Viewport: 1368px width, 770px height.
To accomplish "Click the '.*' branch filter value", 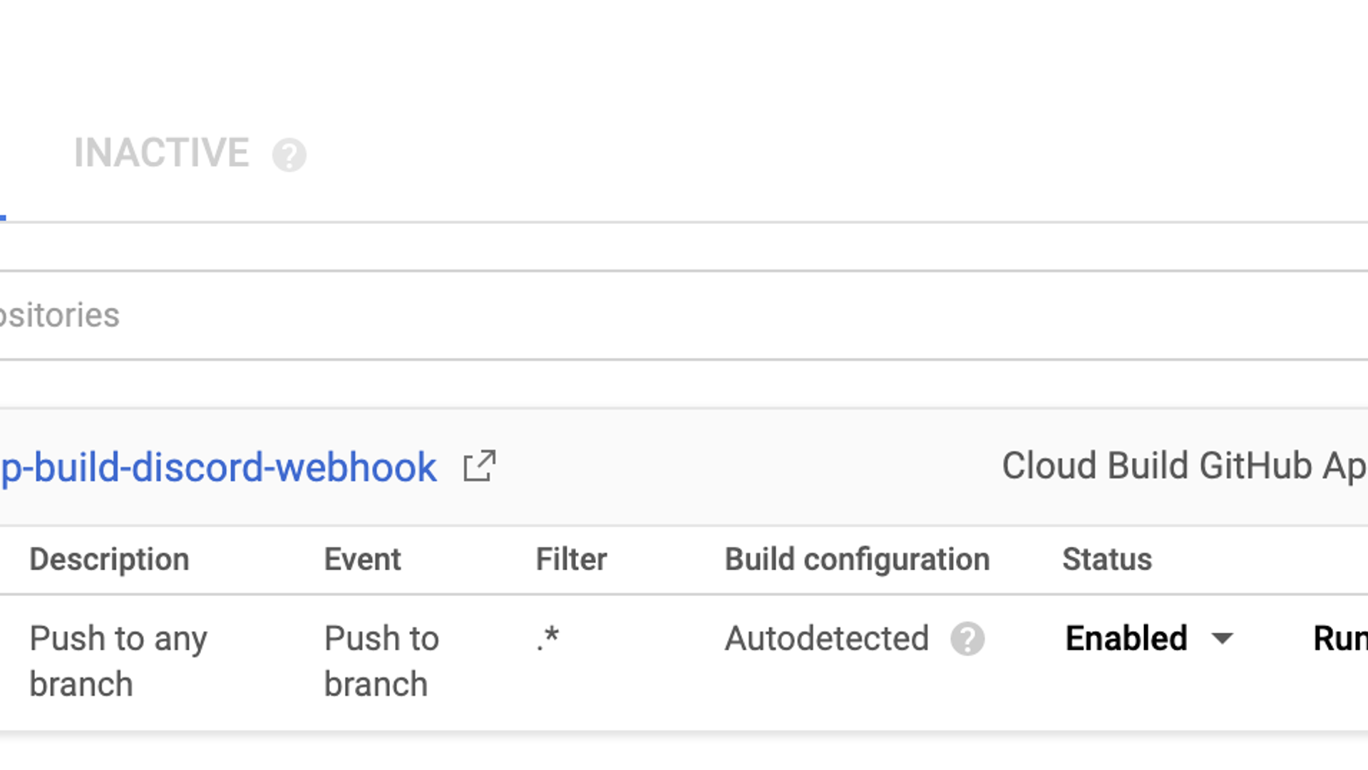I will (x=547, y=637).
